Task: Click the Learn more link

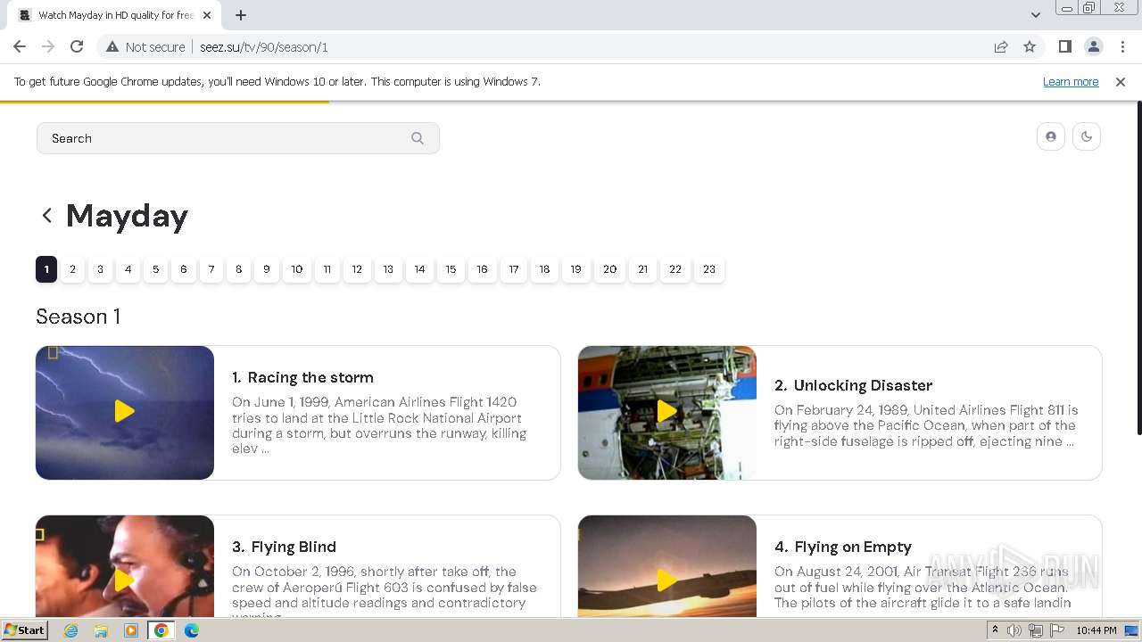Action: [x=1071, y=82]
